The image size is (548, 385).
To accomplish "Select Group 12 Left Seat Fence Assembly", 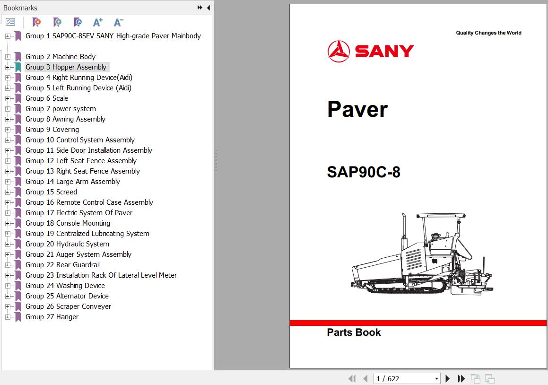I will point(81,160).
